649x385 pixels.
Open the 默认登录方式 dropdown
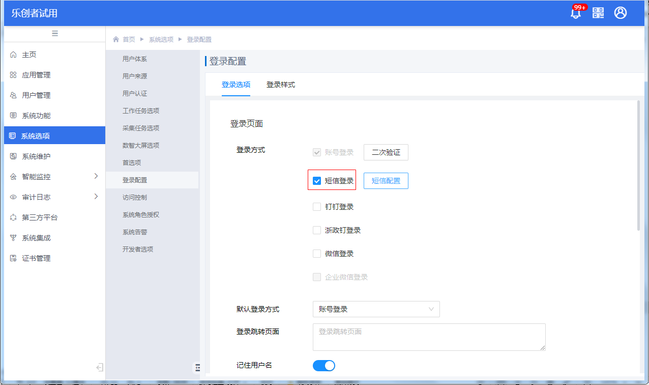pyautogui.click(x=376, y=309)
